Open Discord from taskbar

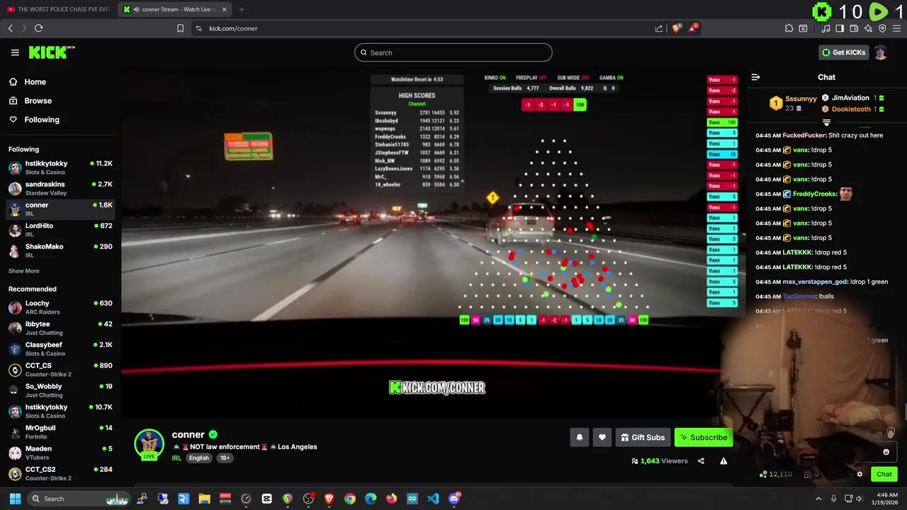[454, 499]
